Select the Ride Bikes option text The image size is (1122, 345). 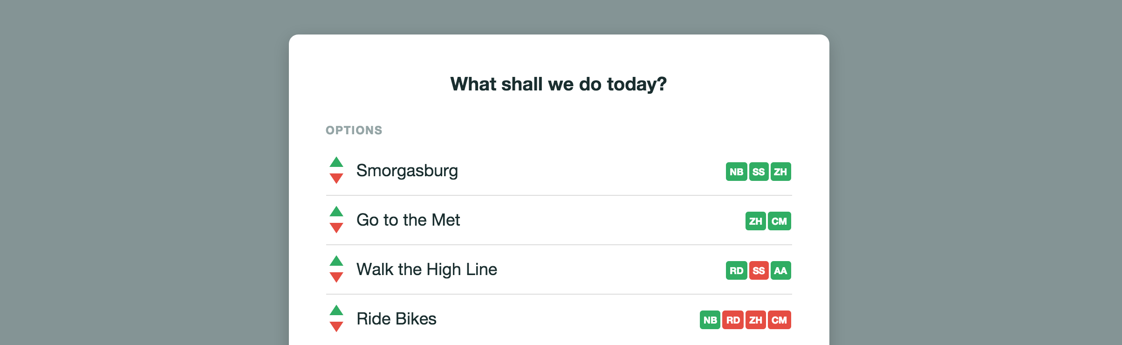[396, 319]
